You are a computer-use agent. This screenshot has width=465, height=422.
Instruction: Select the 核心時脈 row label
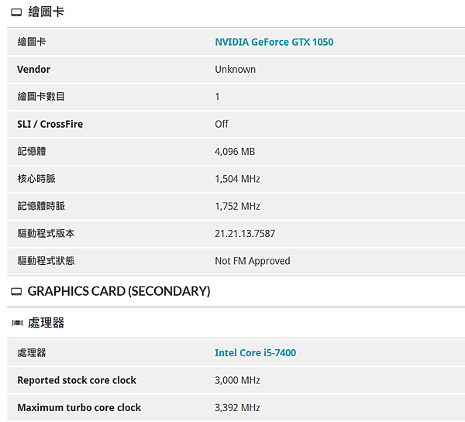point(36,179)
